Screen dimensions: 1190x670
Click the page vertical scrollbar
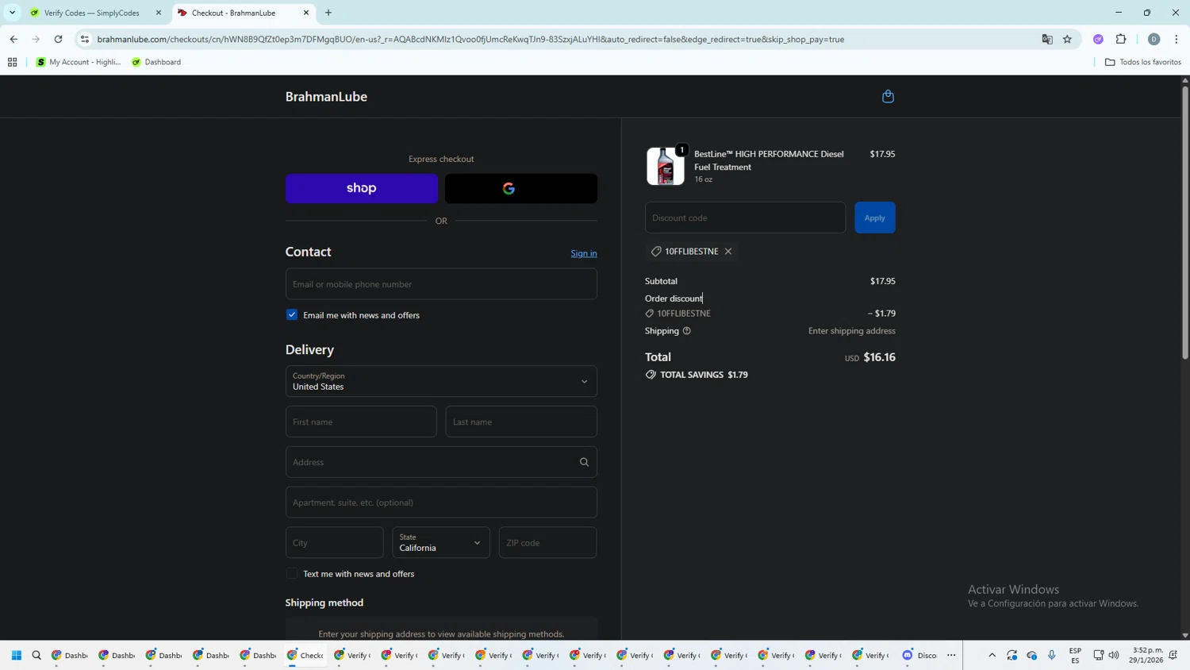1185,222
